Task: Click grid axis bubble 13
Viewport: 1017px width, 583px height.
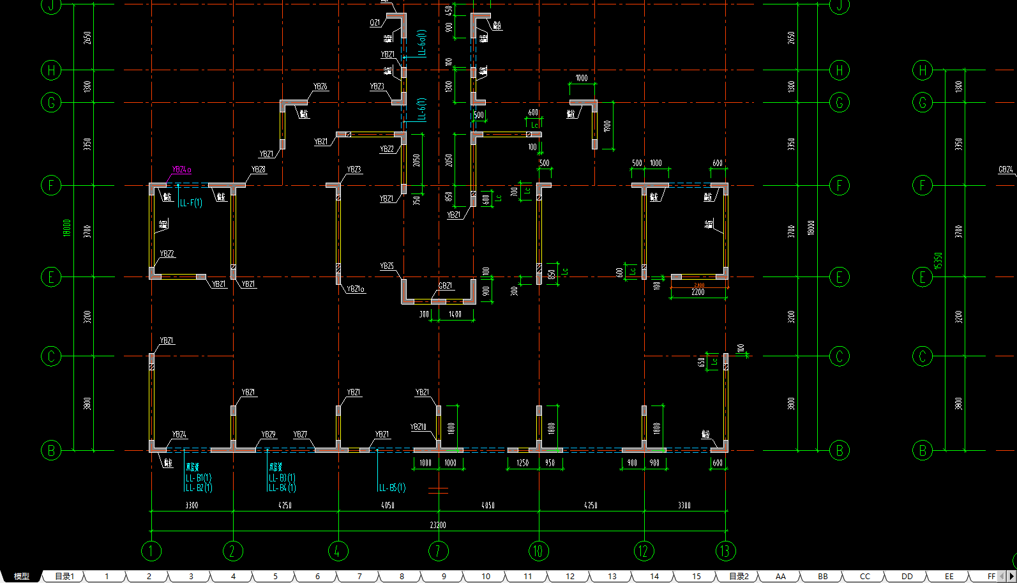Action: click(x=726, y=551)
